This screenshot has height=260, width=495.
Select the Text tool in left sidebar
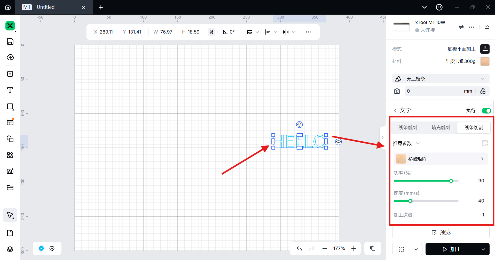point(10,90)
